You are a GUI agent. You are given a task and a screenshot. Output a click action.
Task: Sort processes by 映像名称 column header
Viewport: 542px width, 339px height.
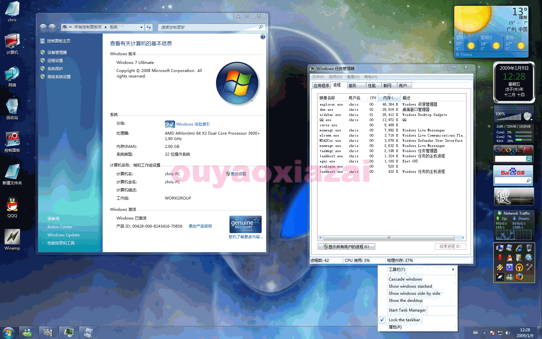point(332,98)
